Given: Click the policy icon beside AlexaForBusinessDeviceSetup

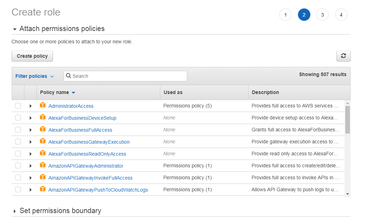Looking at the screenshot, I should tap(43, 117).
